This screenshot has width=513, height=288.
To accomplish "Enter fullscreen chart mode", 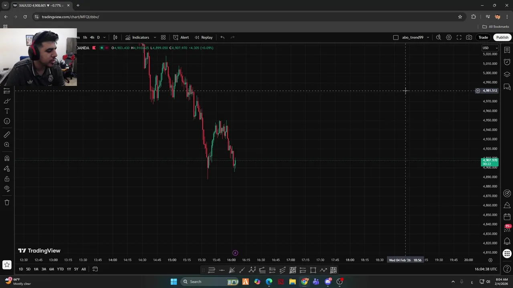I will click(x=459, y=37).
